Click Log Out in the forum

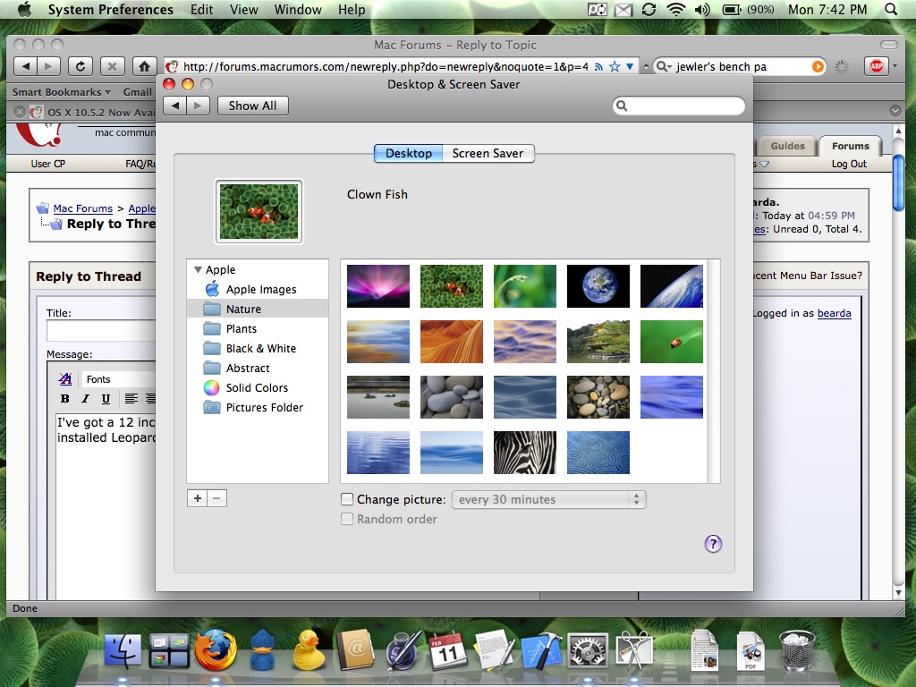click(849, 164)
